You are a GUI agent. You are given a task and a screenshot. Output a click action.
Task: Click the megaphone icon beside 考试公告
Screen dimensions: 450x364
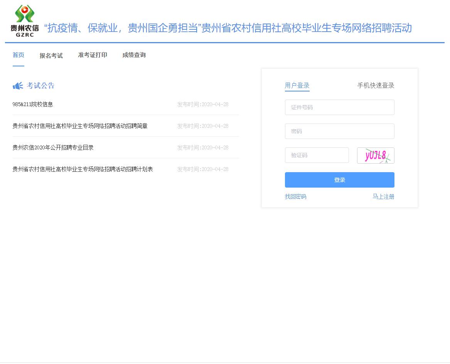click(x=18, y=86)
